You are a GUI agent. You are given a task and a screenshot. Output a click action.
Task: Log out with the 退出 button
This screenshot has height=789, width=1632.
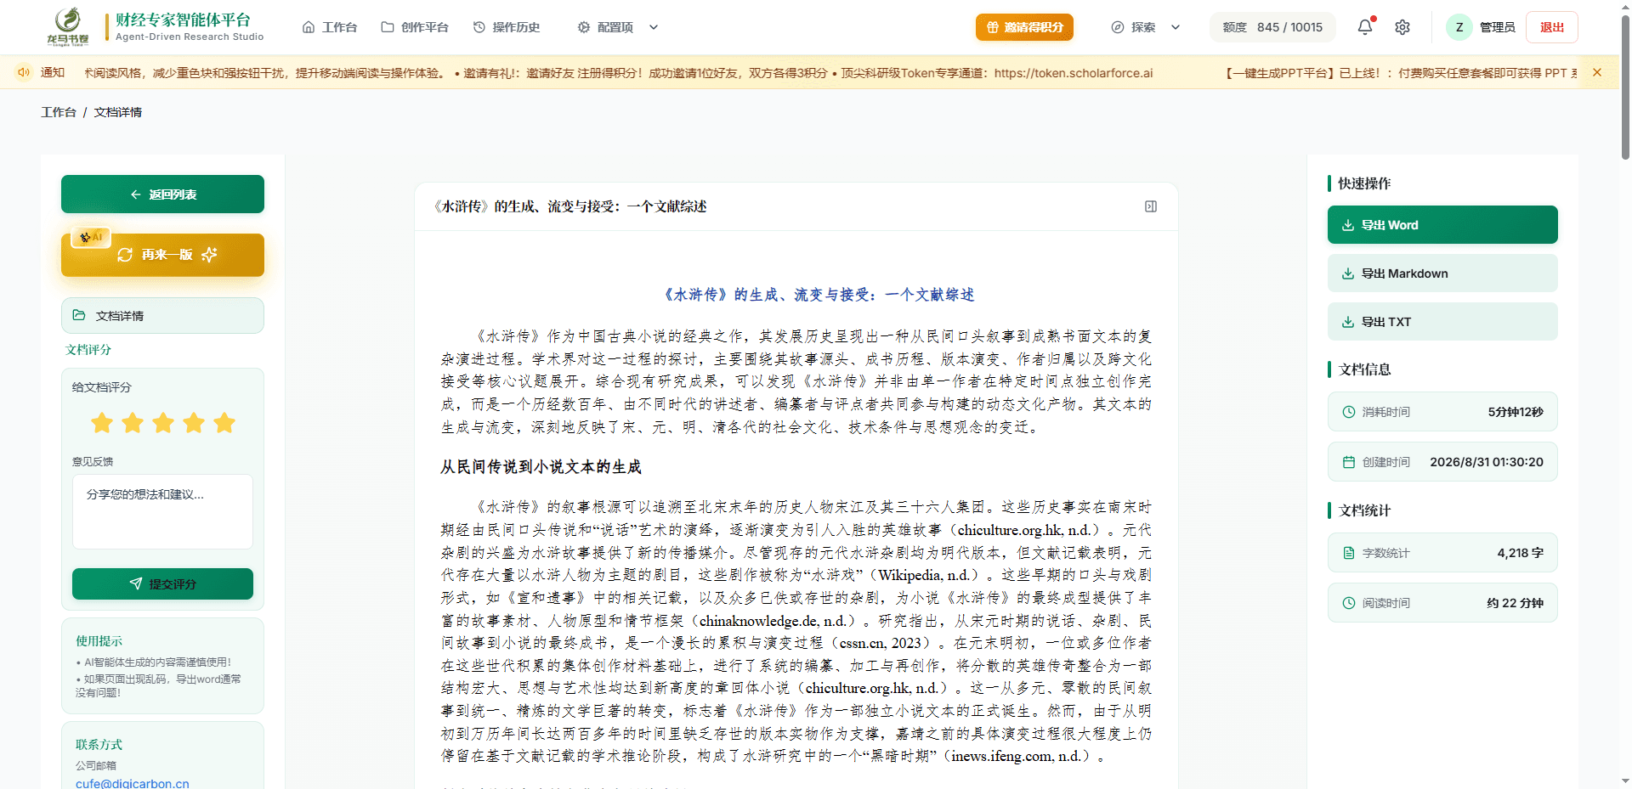(x=1552, y=27)
